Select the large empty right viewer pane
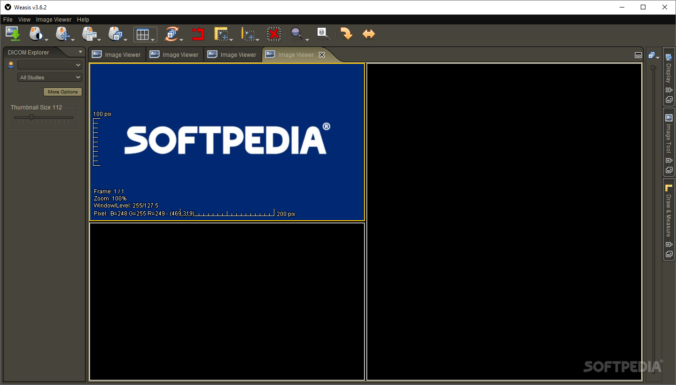The width and height of the screenshot is (676, 385). pos(504,222)
